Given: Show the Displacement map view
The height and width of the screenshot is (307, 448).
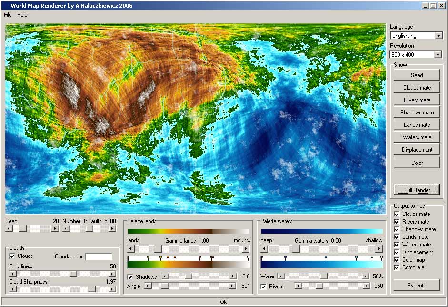Looking at the screenshot, I should coord(417,150).
